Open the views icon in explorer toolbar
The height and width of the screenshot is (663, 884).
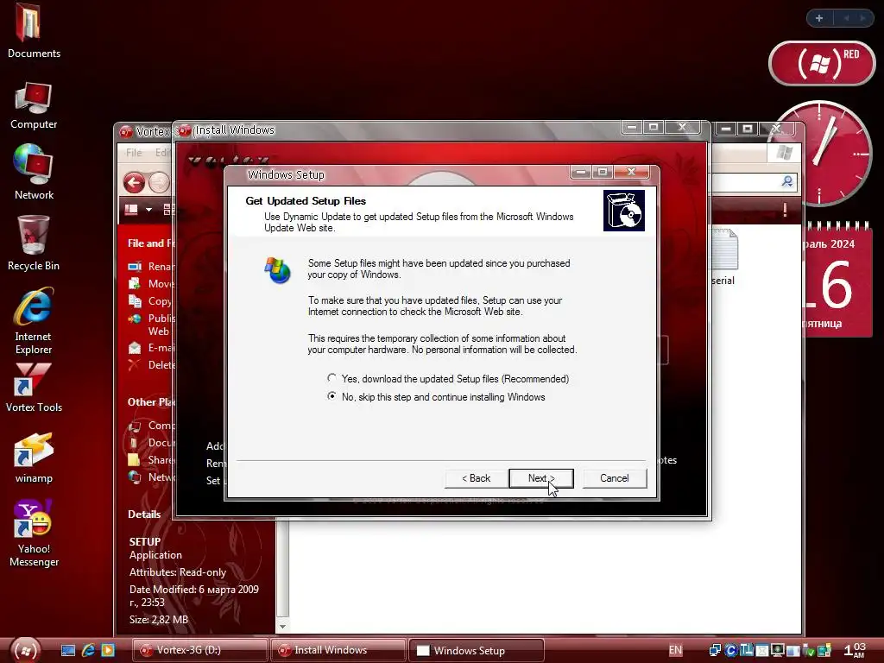coord(131,209)
